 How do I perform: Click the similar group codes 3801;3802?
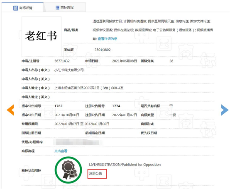(103, 50)
